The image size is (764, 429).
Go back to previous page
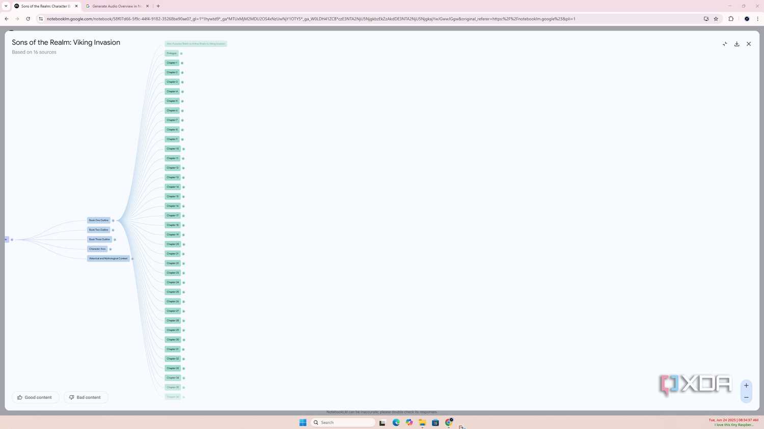tap(7, 19)
